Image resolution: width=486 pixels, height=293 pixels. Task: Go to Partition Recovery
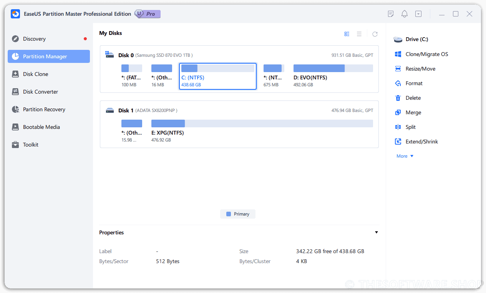tap(49, 109)
